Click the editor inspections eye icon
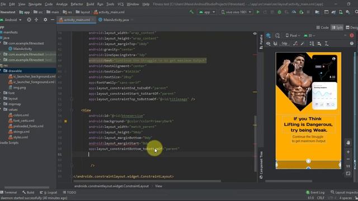This screenshot has height=201, width=358. coord(255,33)
